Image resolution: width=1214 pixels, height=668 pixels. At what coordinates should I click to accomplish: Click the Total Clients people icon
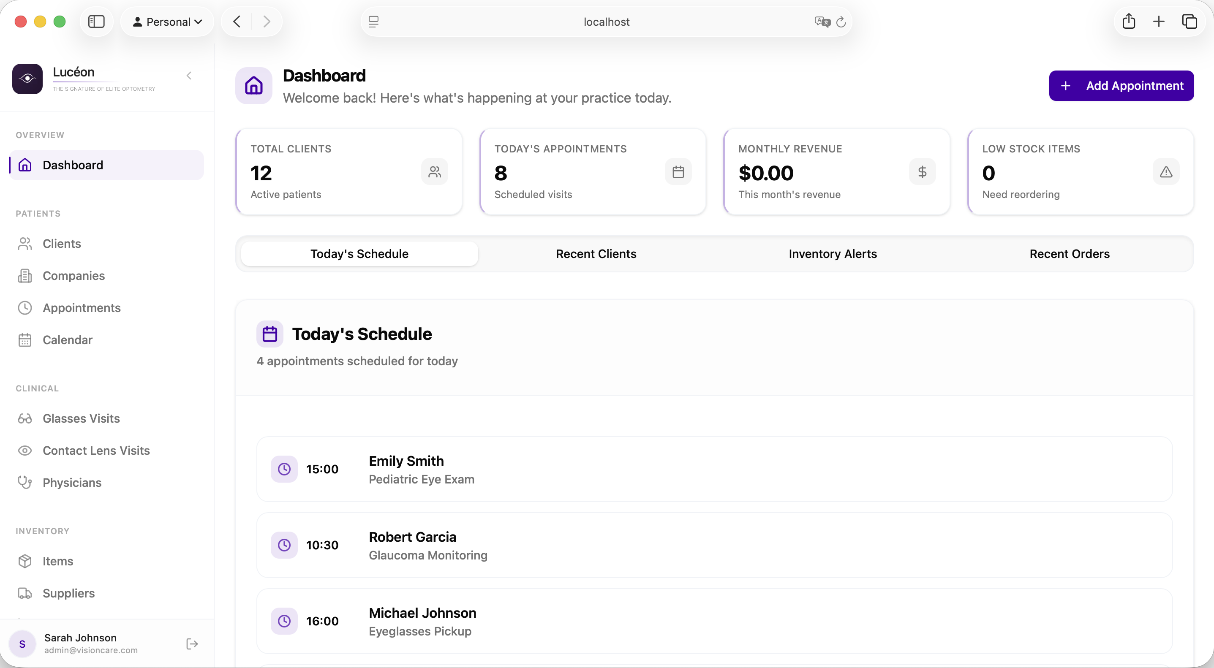point(434,172)
